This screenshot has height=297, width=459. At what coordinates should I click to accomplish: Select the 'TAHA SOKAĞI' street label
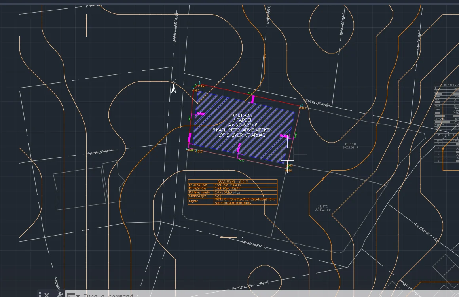click(x=100, y=152)
